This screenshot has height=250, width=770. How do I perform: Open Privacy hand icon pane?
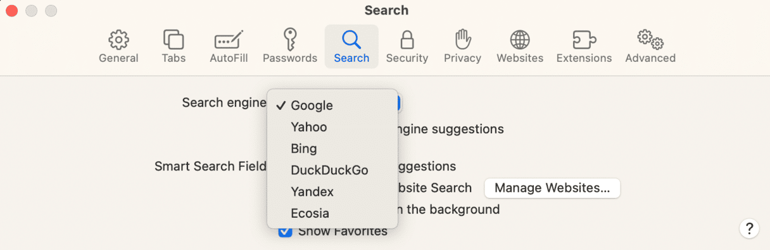(462, 40)
